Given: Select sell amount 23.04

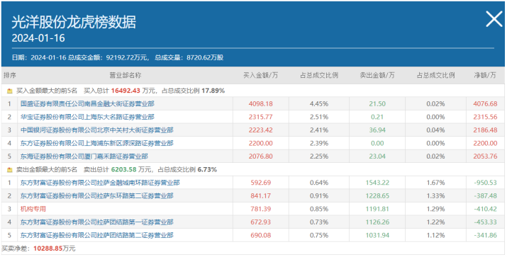Looking at the screenshot, I should click(x=377, y=156).
